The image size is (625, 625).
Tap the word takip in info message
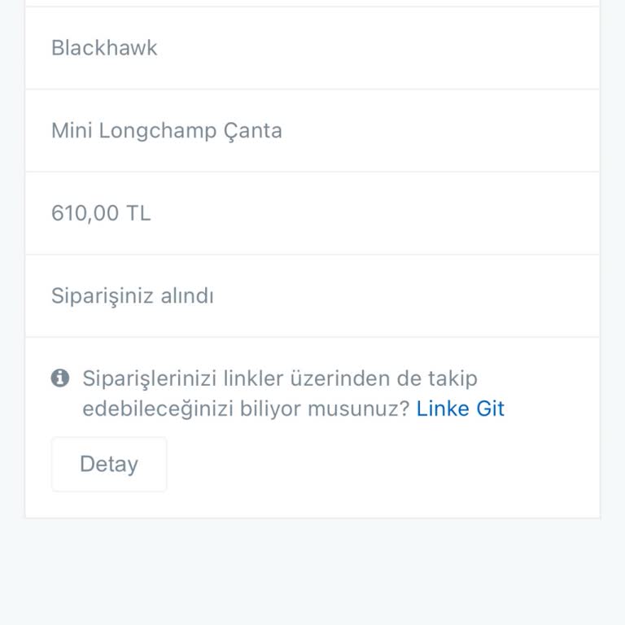pyautogui.click(x=452, y=378)
